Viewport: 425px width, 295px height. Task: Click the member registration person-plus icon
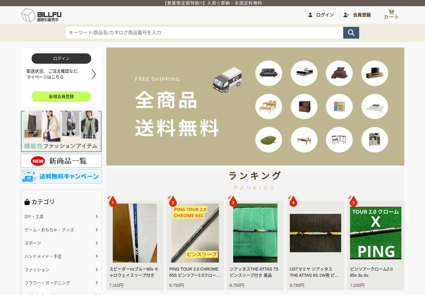[x=346, y=15]
